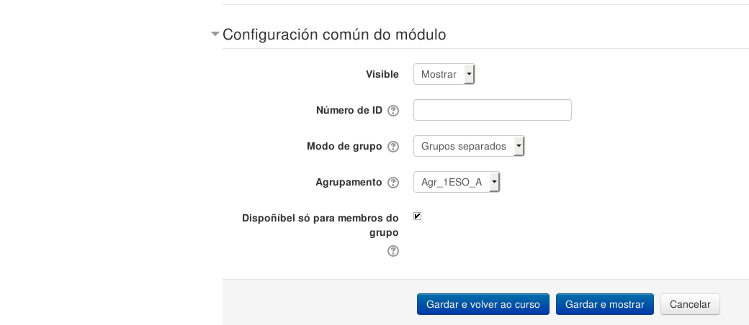
Task: Click the Número de ID label text
Action: point(349,110)
